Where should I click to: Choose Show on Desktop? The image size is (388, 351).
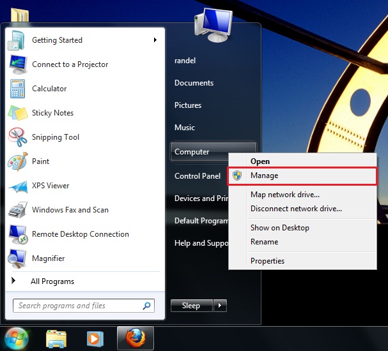tap(302, 228)
